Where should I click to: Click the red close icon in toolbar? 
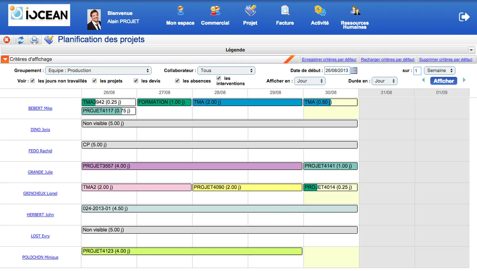point(7,40)
